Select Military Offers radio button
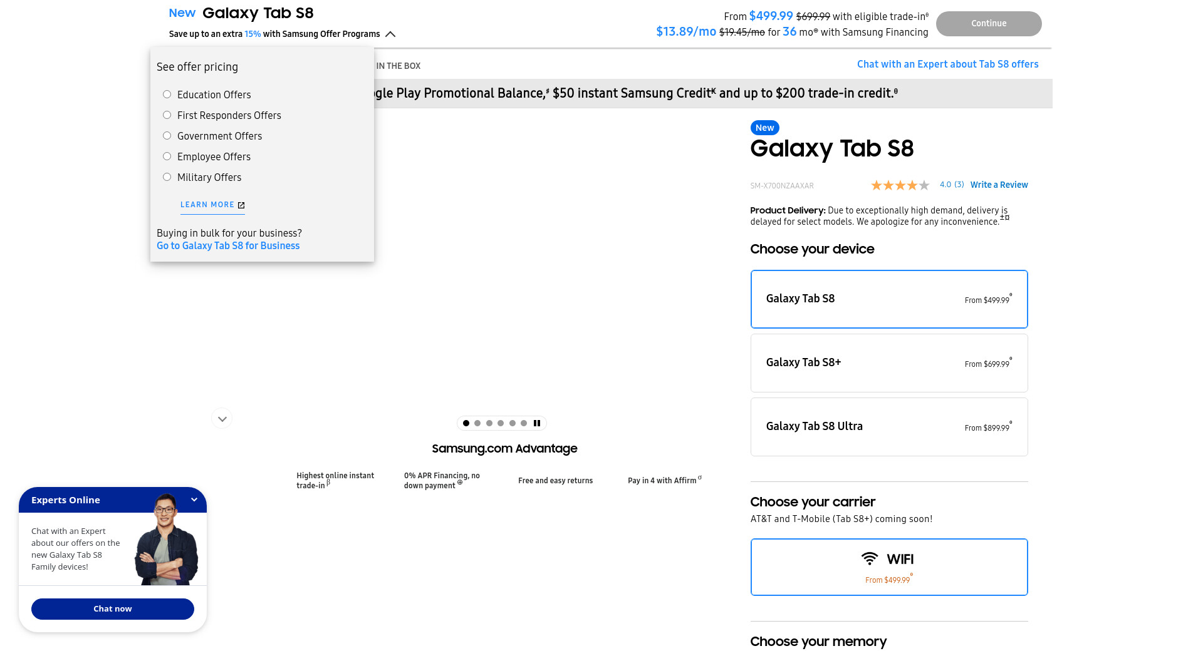This screenshot has height=651, width=1203. pos(167,177)
